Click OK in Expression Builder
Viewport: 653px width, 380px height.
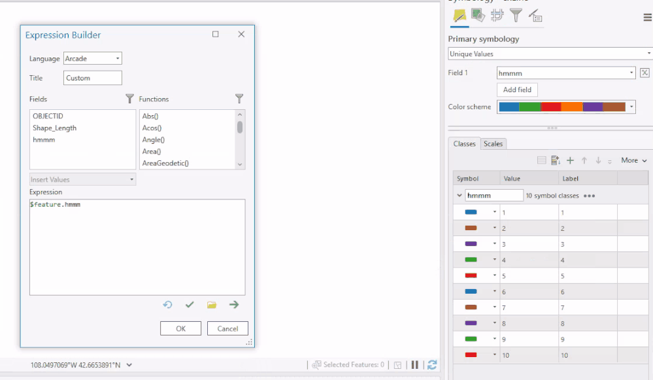click(181, 328)
